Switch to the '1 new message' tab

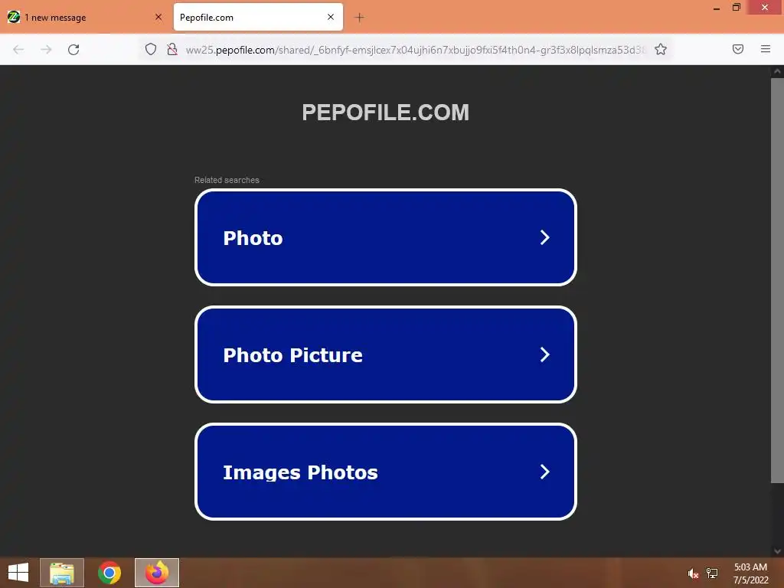click(x=85, y=17)
